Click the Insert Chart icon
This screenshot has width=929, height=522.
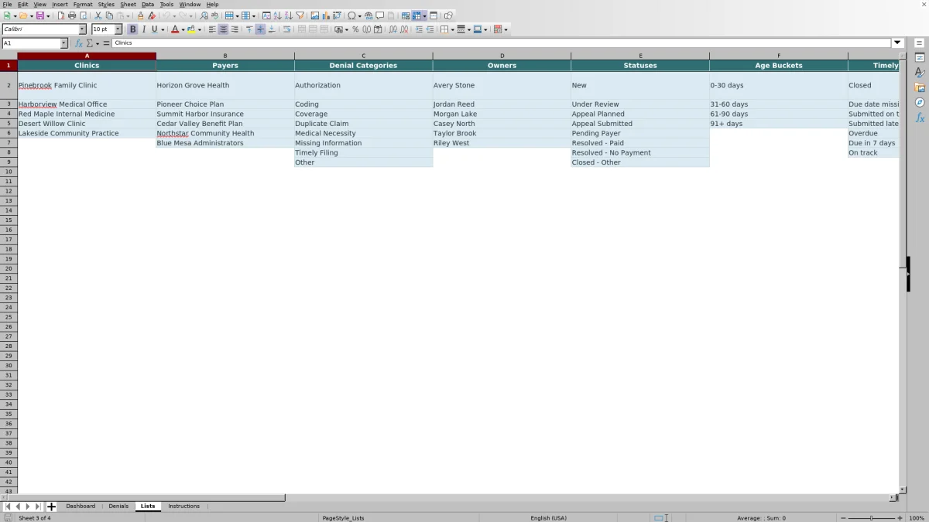[x=326, y=15]
